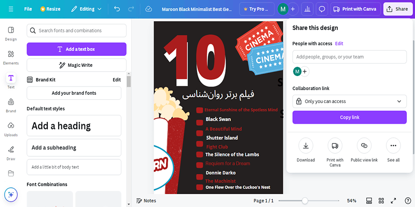Click Add your brand fonts
Image resolution: width=415 pixels, height=207 pixels.
[74, 93]
